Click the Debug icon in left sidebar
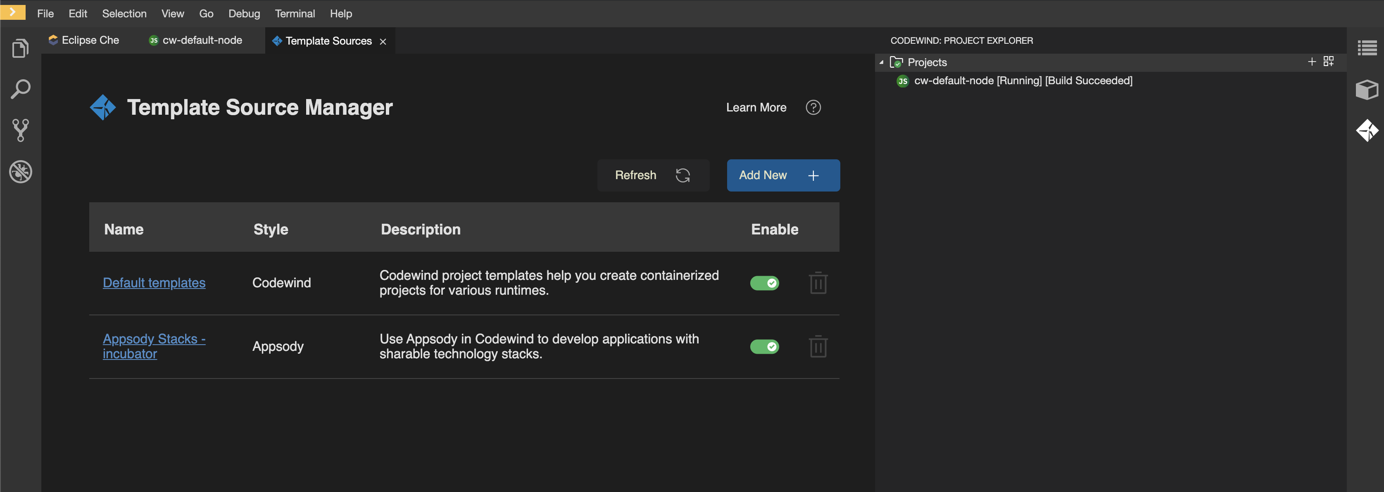The height and width of the screenshot is (492, 1384). tap(20, 172)
